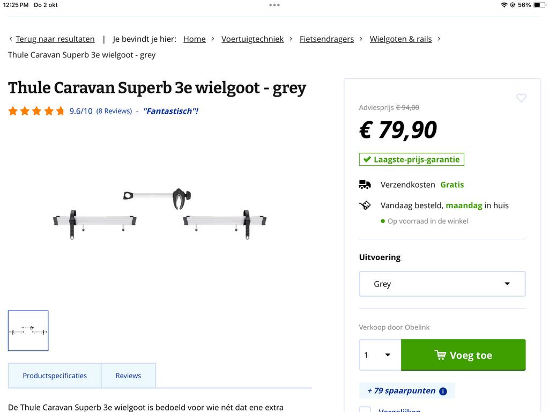Image resolution: width=549 pixels, height=412 pixels.
Task: Click the battery indicator in status bar
Action: [540, 4]
